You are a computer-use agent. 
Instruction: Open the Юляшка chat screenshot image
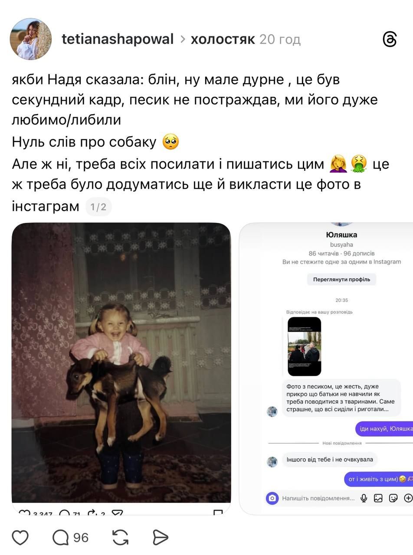tap(326, 369)
